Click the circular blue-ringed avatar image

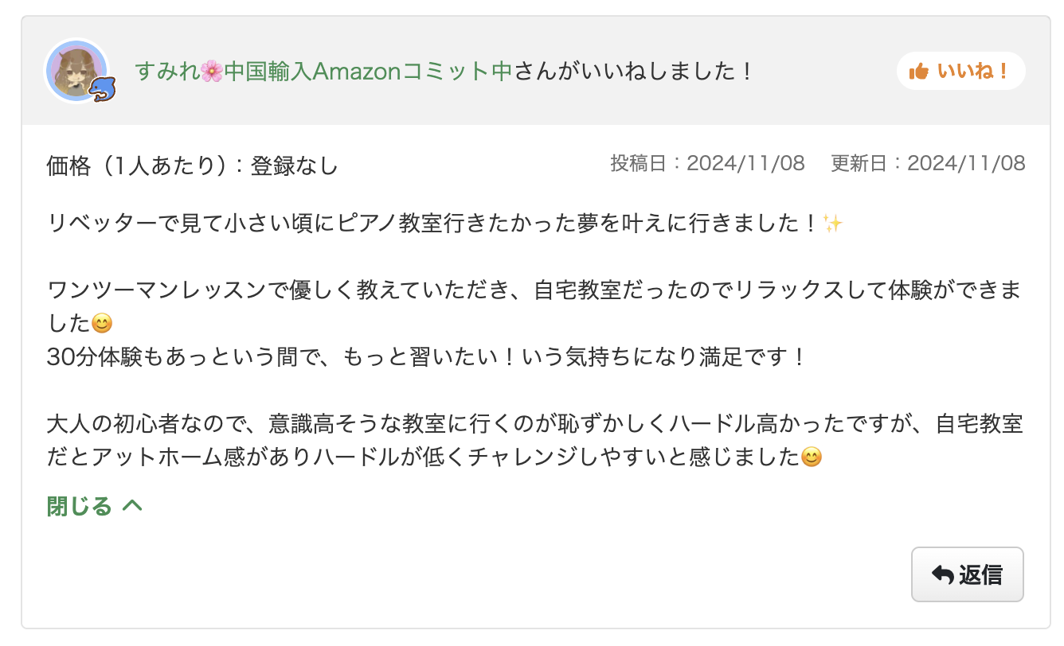pyautogui.click(x=77, y=71)
